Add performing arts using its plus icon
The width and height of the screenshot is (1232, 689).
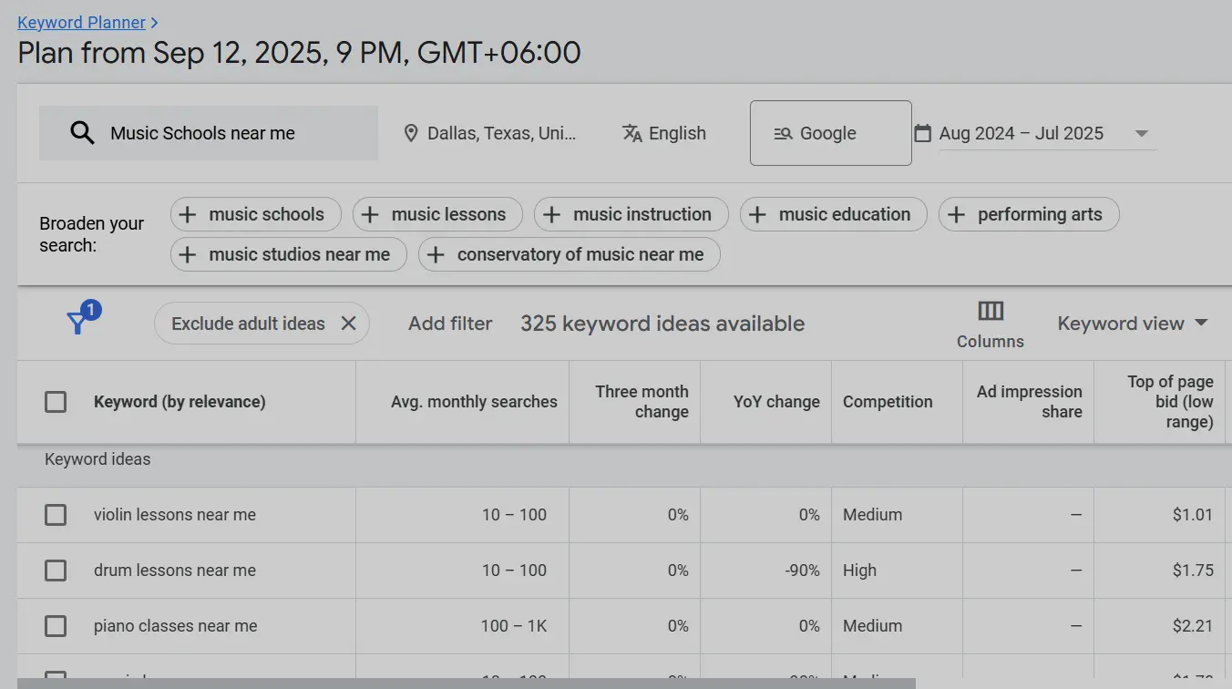[x=956, y=214]
